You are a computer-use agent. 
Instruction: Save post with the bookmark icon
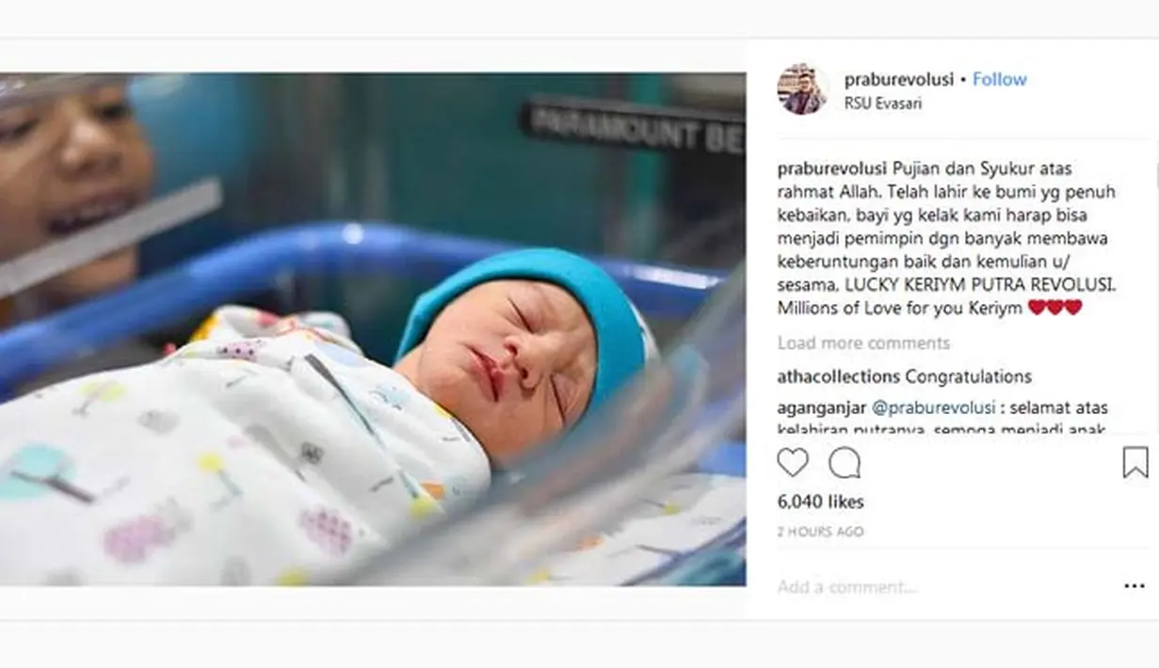coord(1135,463)
